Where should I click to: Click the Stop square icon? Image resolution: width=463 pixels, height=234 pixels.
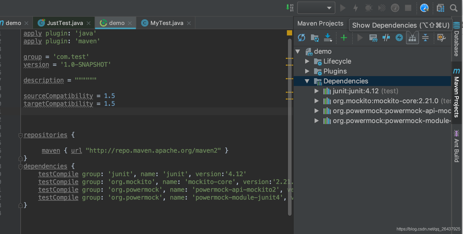point(408,8)
